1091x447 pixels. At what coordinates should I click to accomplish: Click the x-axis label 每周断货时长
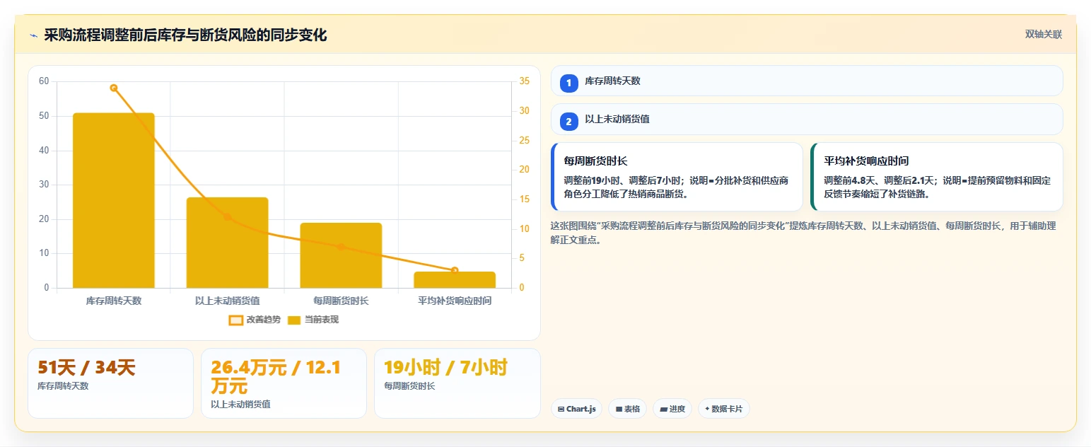[x=341, y=301]
